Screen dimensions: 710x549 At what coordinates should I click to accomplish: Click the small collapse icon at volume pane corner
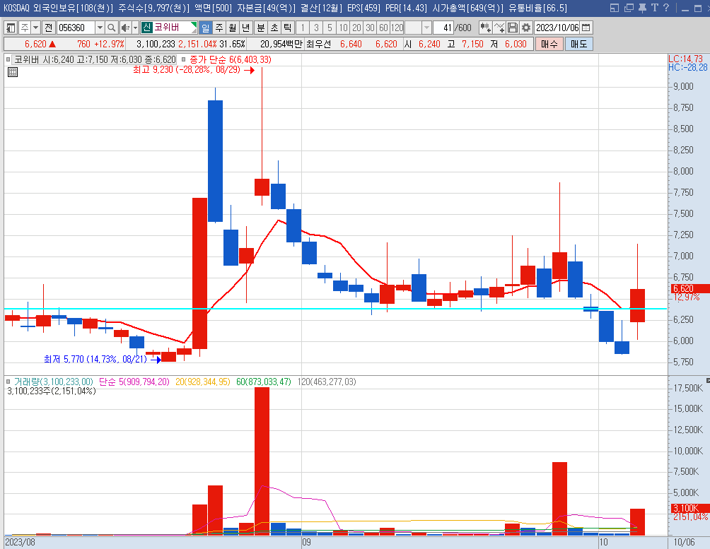pyautogui.click(x=708, y=380)
